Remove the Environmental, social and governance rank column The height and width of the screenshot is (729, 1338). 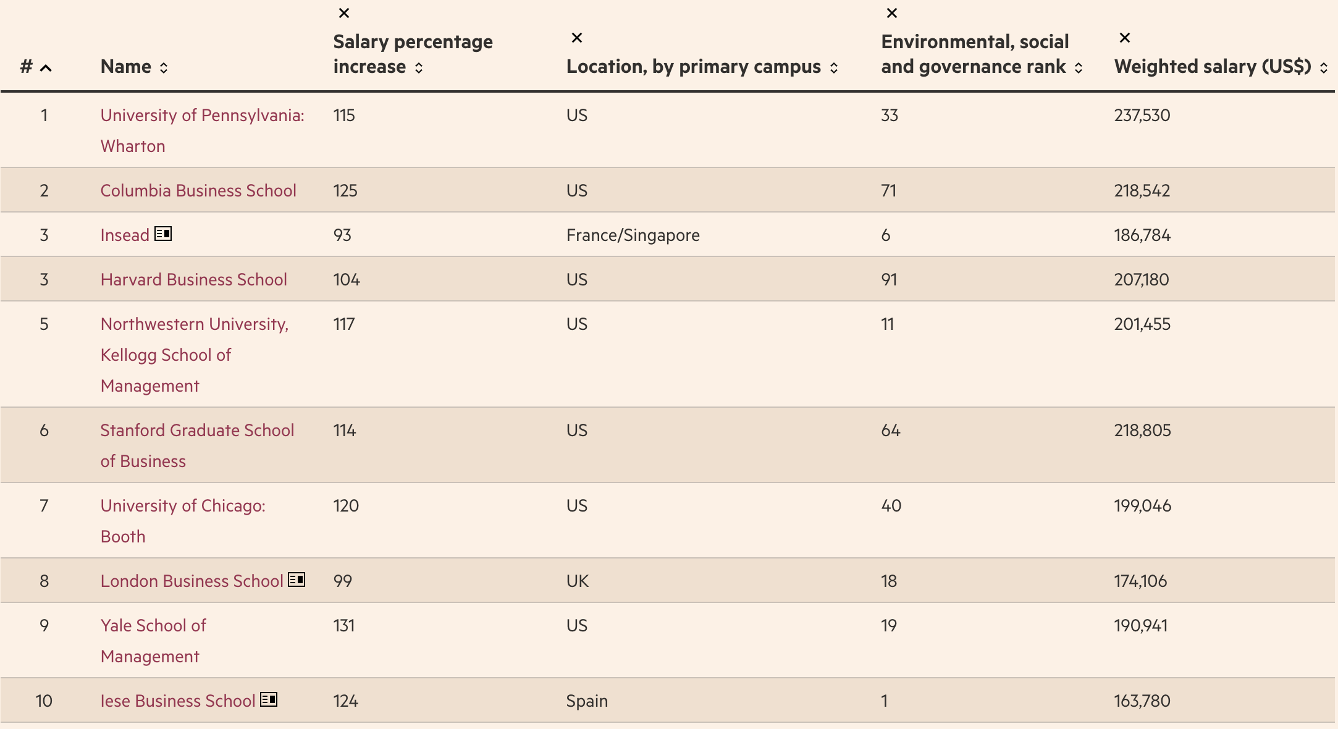892,13
